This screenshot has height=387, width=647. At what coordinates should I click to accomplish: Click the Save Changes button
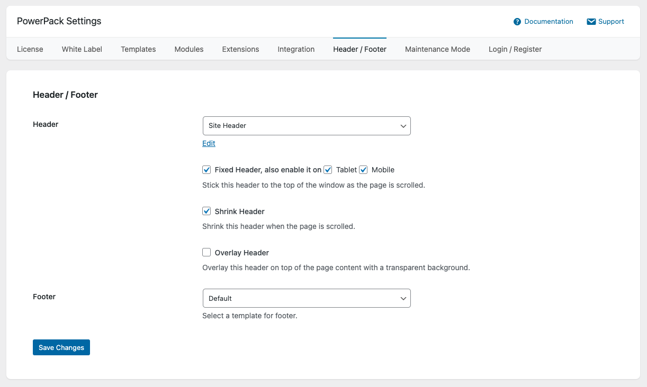coord(61,347)
